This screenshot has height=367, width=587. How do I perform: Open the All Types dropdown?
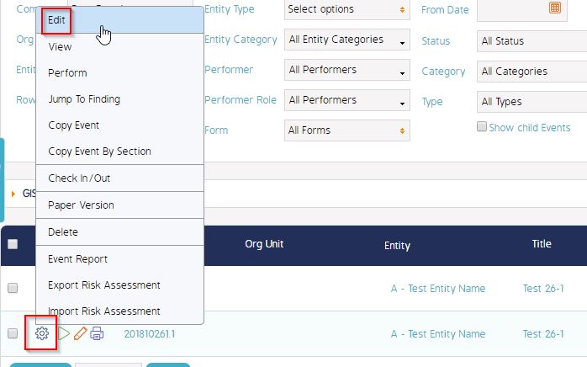click(532, 102)
